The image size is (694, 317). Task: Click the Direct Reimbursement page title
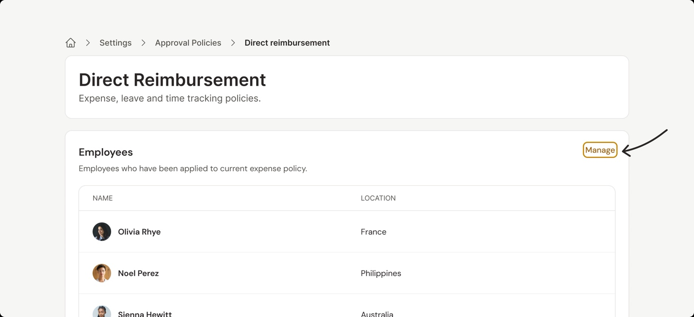(172, 80)
